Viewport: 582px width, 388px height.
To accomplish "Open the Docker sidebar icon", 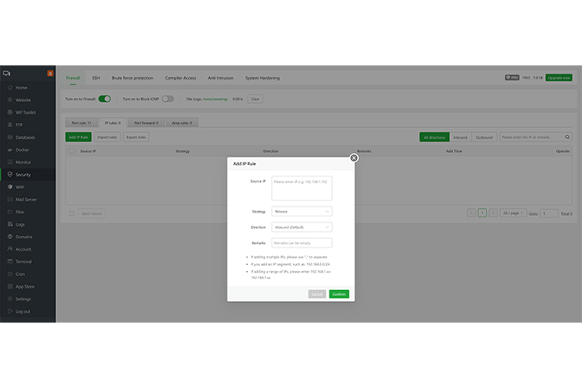I will coord(9,149).
